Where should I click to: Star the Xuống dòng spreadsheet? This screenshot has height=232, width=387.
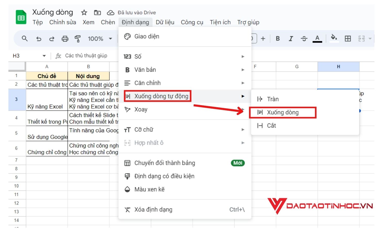click(84, 12)
